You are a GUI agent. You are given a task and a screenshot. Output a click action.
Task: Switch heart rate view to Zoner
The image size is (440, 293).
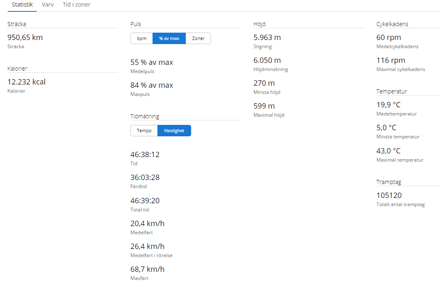[x=198, y=38]
